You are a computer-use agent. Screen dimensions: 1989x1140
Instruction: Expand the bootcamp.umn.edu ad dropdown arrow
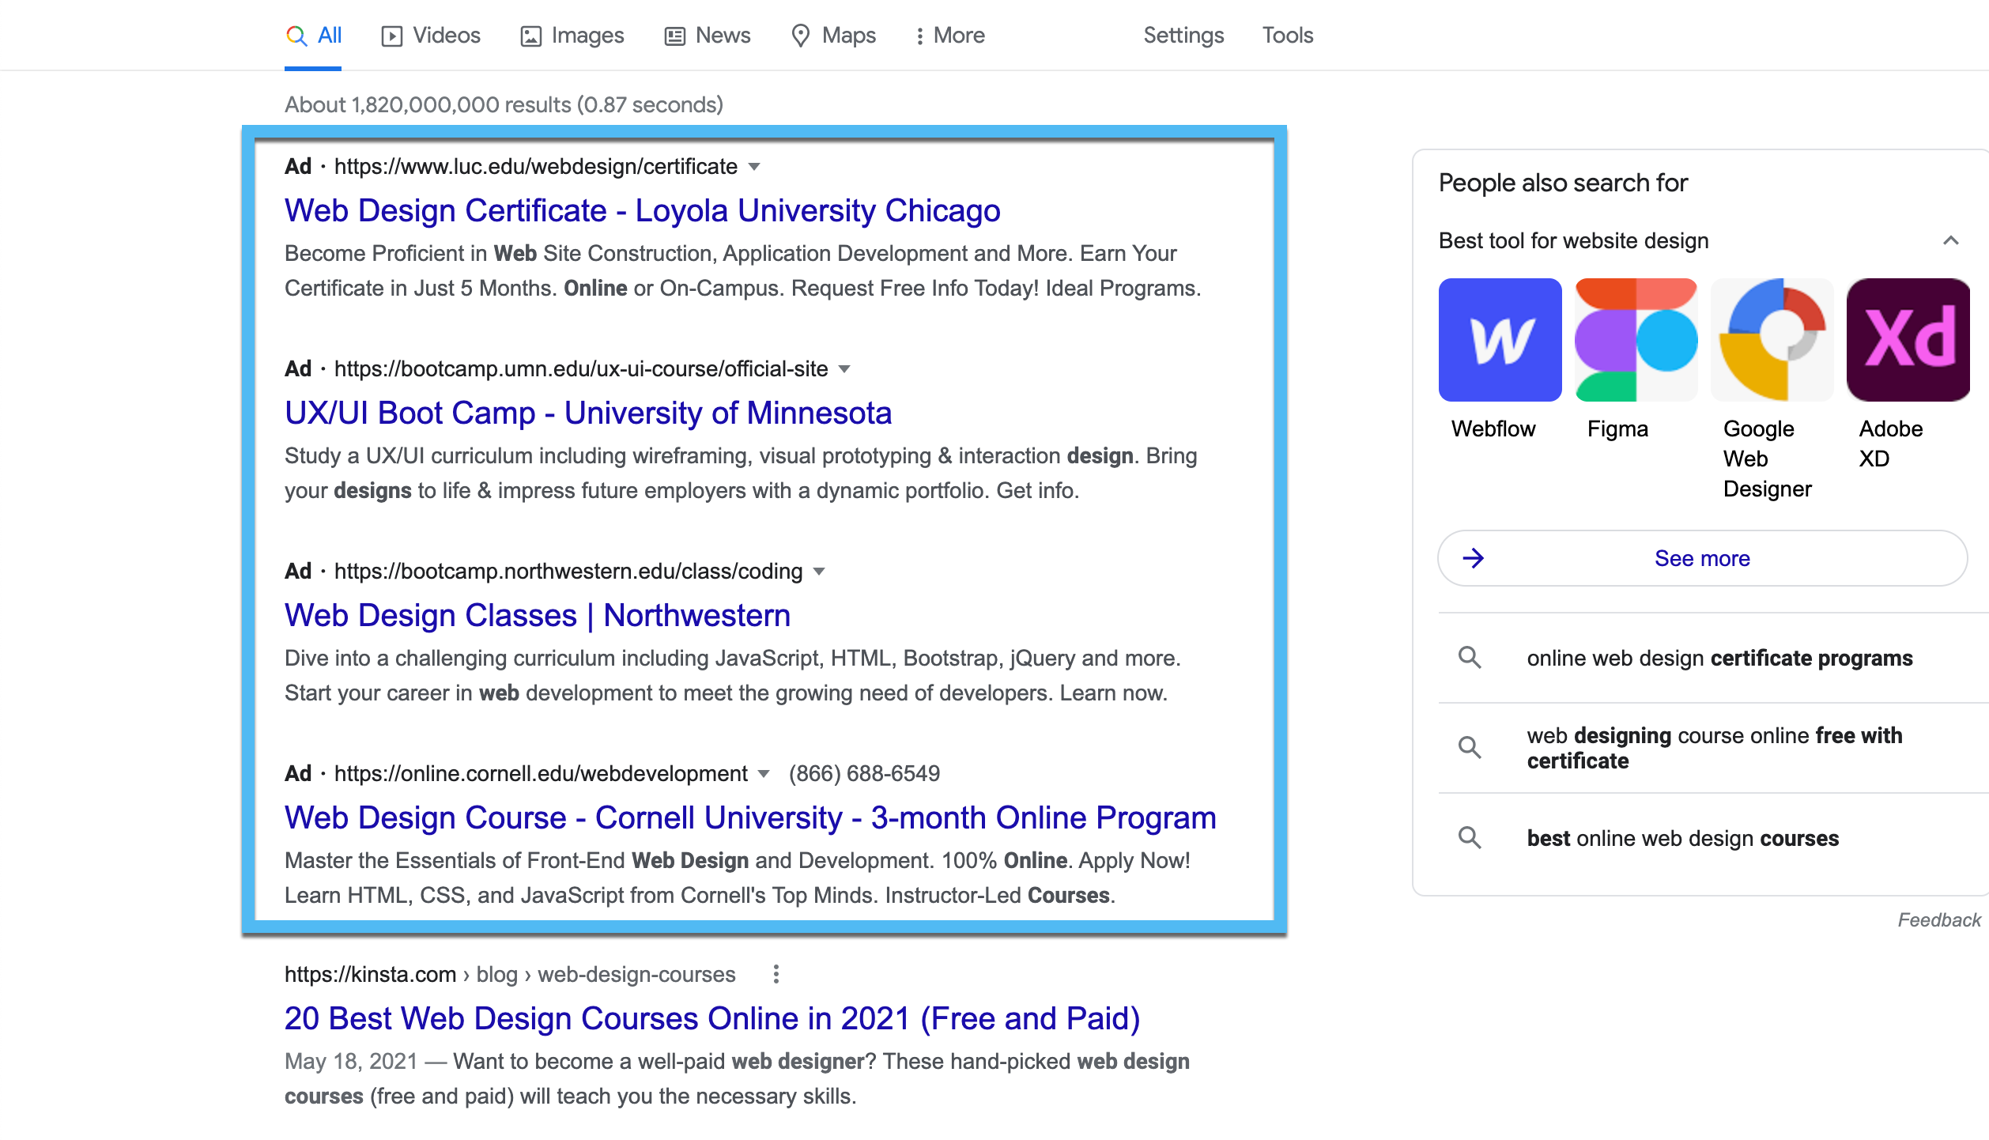(844, 369)
